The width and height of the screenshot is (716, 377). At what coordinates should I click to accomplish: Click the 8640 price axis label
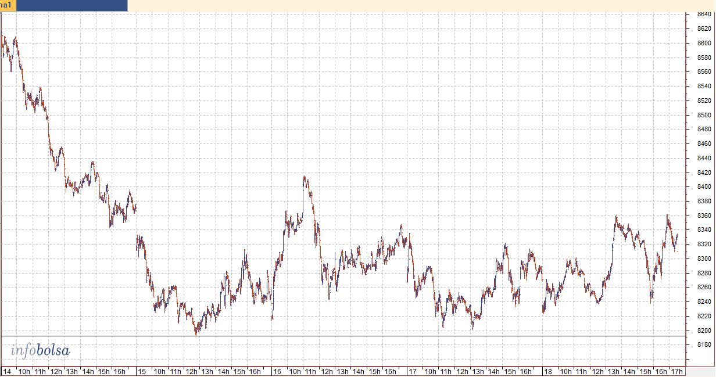pos(704,14)
